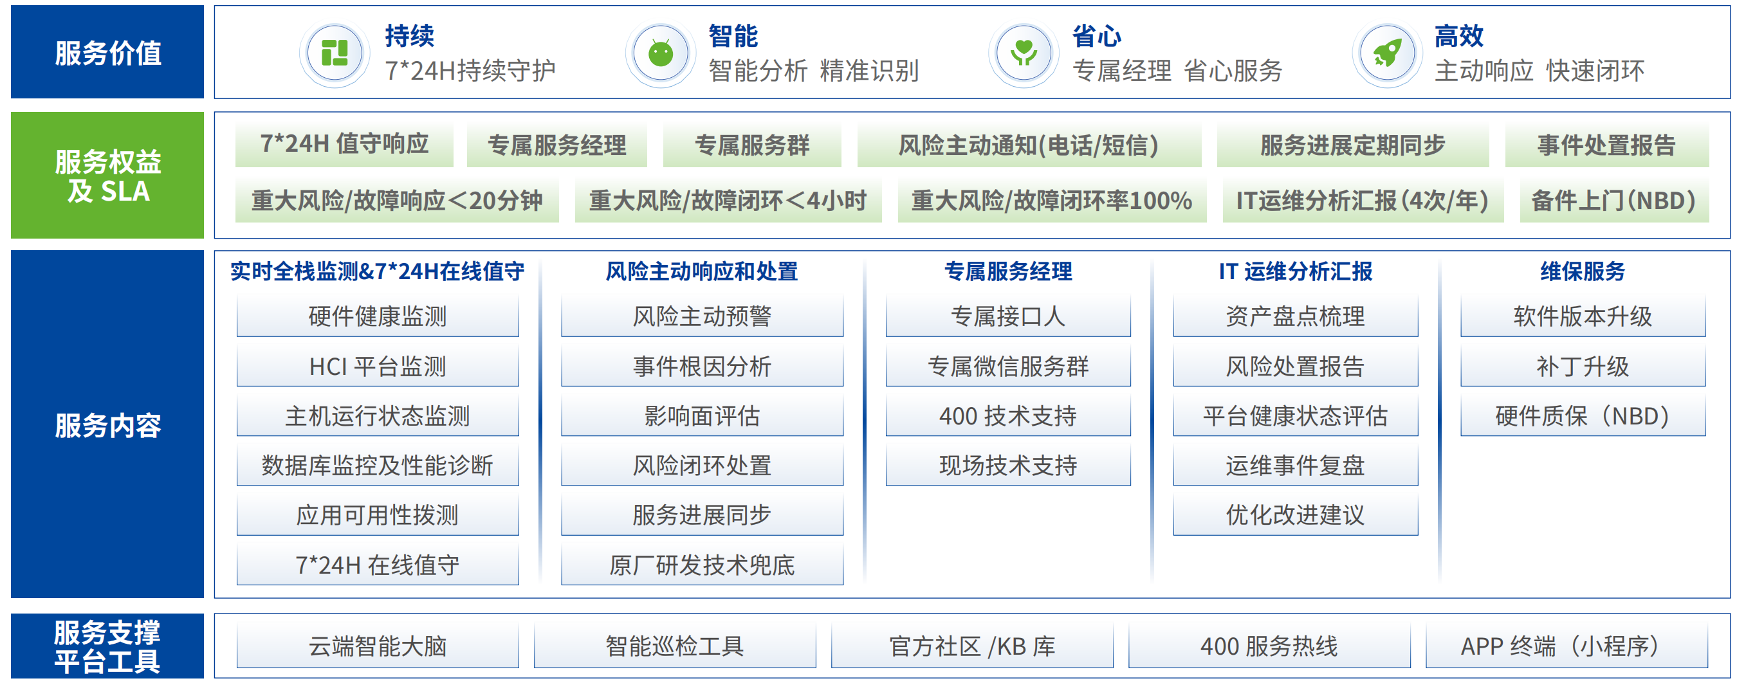Click the 专属接口人 box
Viewport: 1746px width, 692px height.
[1008, 316]
